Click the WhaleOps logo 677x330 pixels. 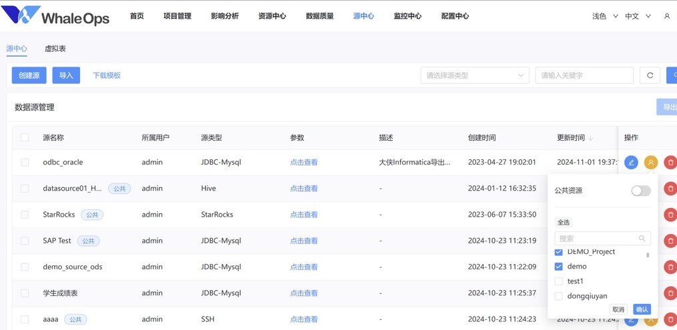pos(56,16)
